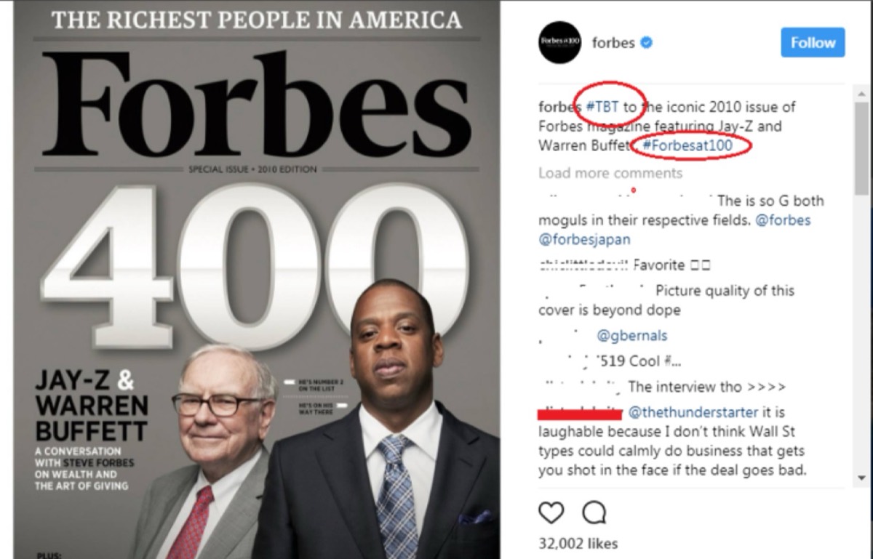Open comments via speech bubble icon
The width and height of the screenshot is (873, 559).
[x=594, y=512]
